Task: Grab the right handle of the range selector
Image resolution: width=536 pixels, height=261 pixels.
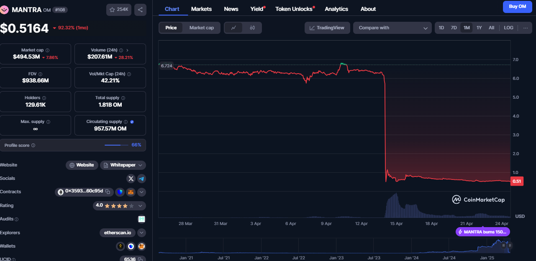Action: pyautogui.click(x=510, y=246)
